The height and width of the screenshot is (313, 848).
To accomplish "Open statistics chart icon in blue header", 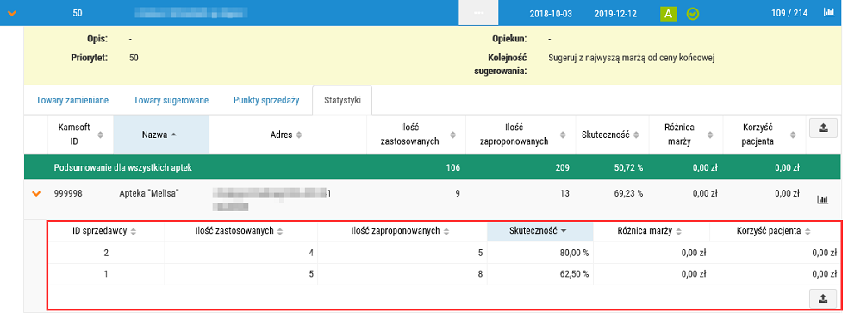I will 828,13.
